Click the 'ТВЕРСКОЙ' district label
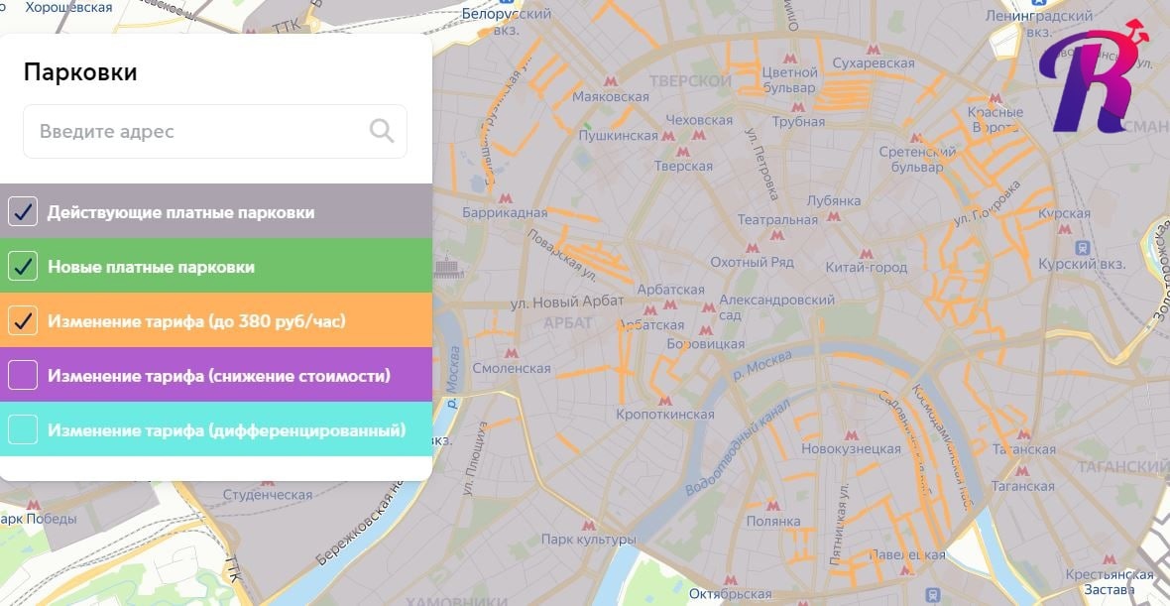This screenshot has height=606, width=1170. click(690, 80)
